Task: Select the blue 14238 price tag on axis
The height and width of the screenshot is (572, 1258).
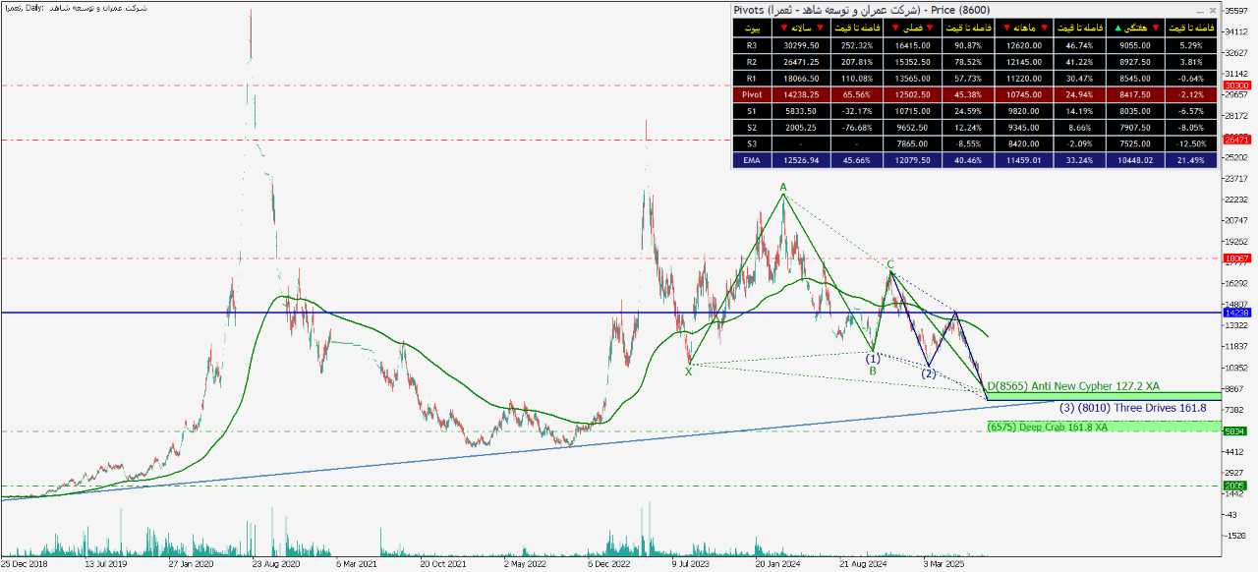Action: pos(1235,313)
